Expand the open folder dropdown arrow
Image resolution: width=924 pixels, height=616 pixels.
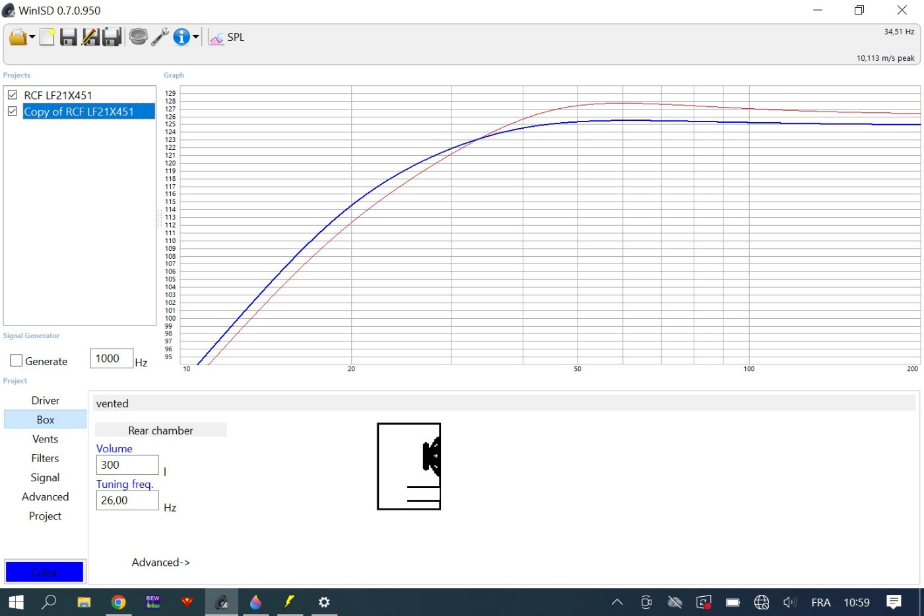32,38
